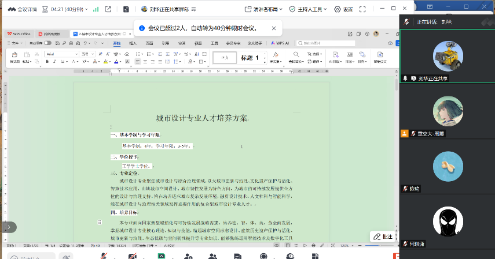Click the 批注 annotate pencil button
This screenshot has width=495, height=259.
[x=383, y=236]
